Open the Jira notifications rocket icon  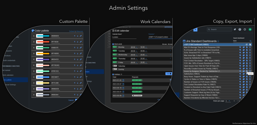click(235, 29)
